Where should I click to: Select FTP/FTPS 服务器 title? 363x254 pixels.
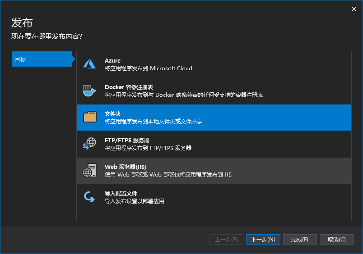coord(127,141)
